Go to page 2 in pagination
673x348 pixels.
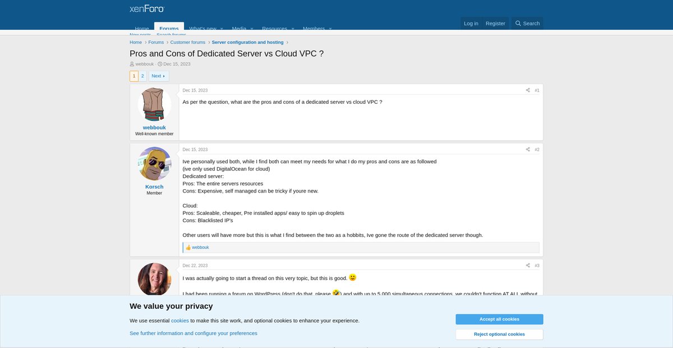[142, 76]
